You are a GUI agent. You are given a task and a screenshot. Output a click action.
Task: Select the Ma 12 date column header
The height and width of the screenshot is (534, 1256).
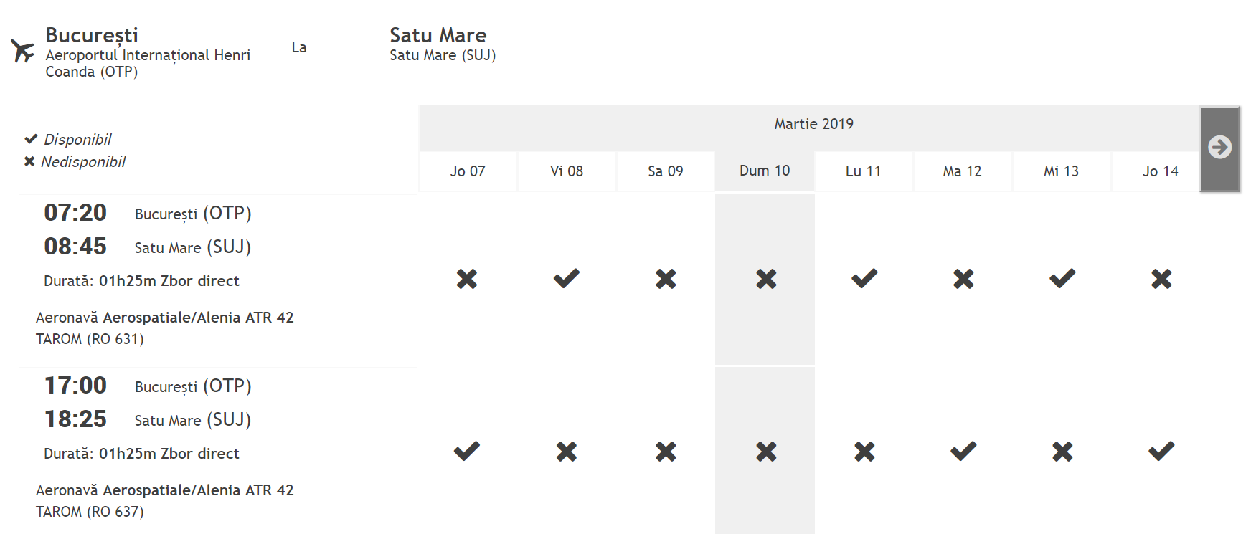(962, 171)
